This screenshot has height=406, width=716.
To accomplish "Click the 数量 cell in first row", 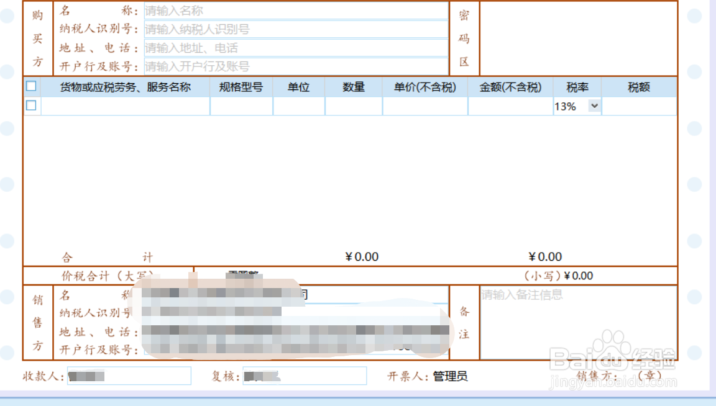I will 354,106.
